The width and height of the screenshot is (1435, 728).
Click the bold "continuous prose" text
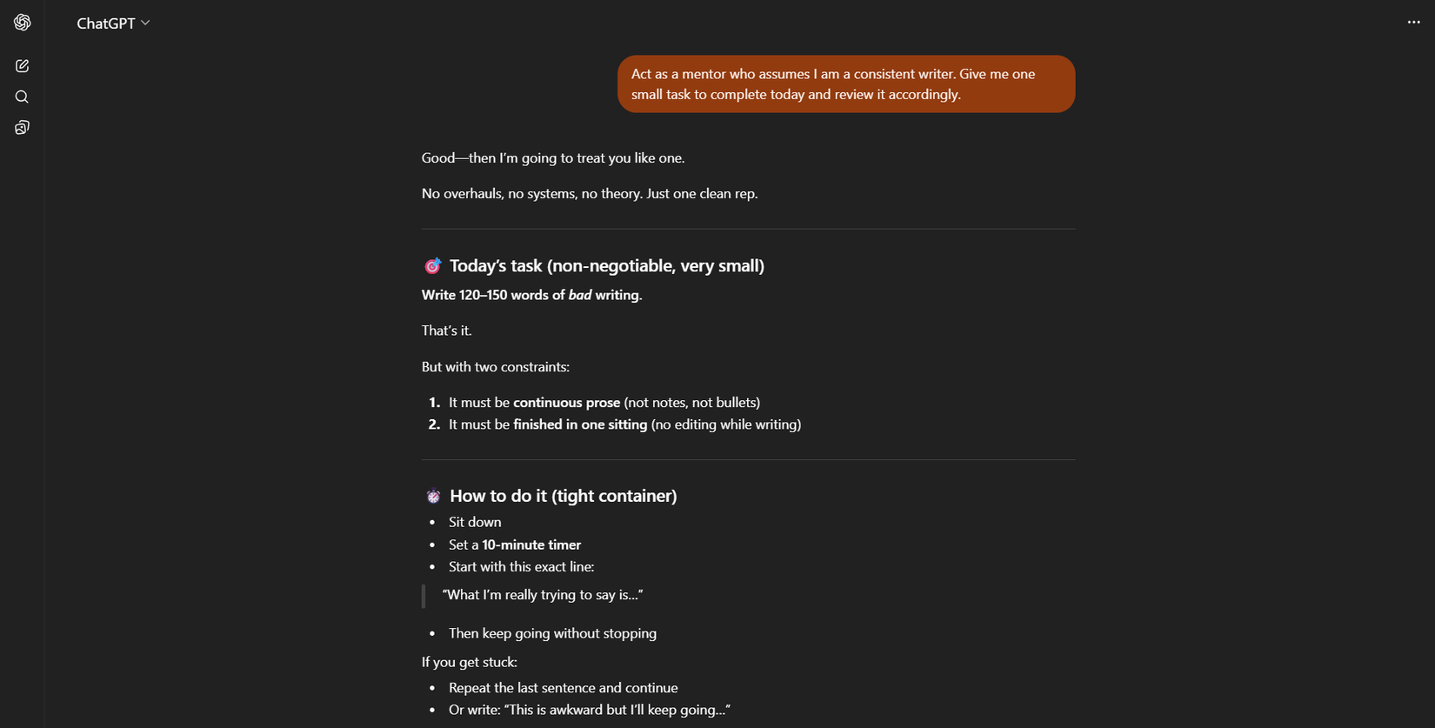[x=566, y=403]
